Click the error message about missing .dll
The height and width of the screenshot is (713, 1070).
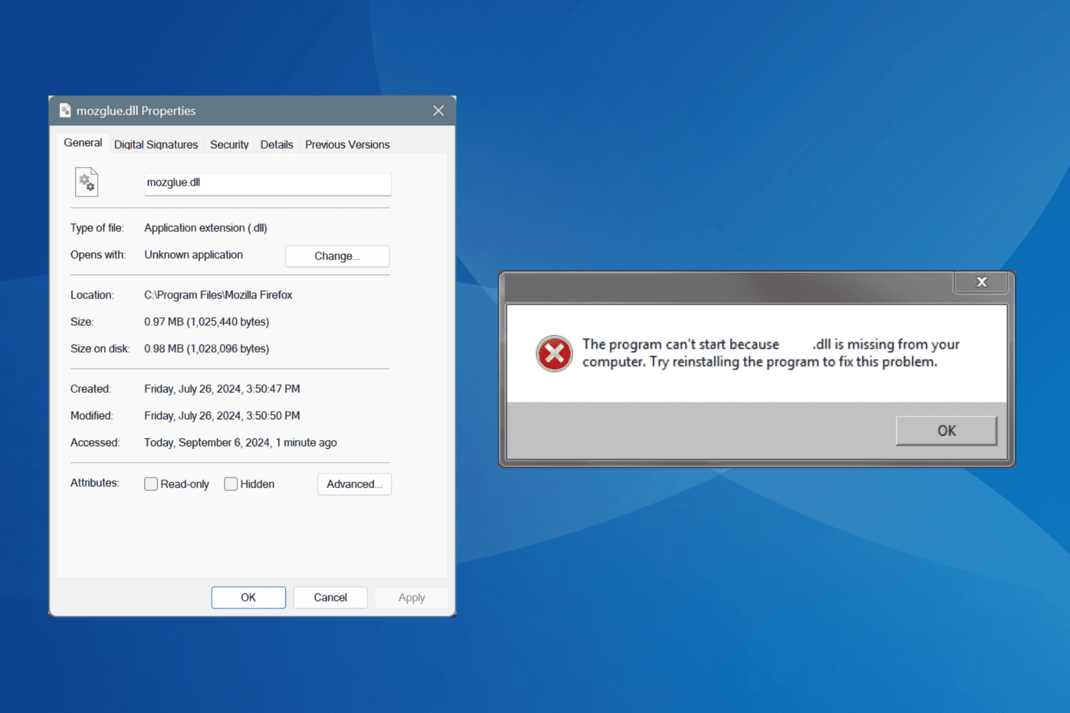pyautogui.click(x=770, y=353)
